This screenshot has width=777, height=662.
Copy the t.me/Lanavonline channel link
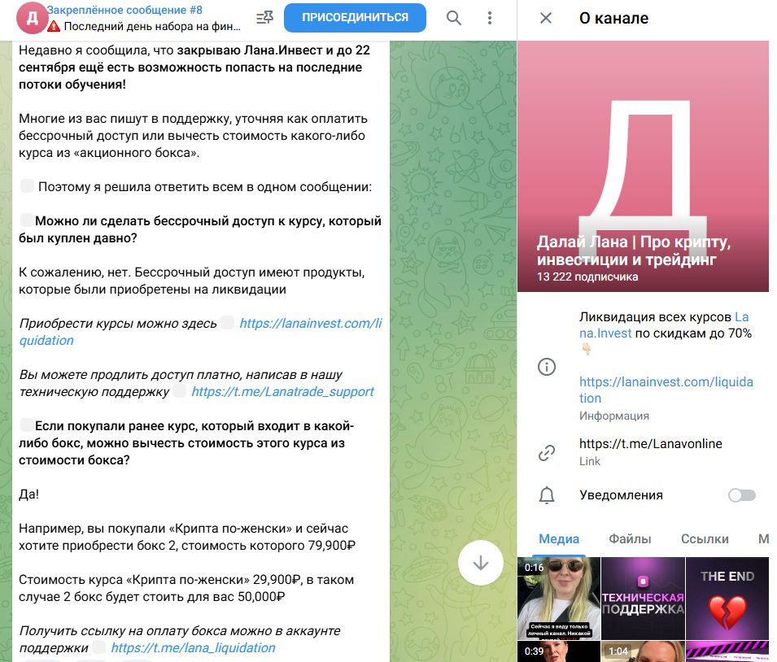(x=651, y=443)
